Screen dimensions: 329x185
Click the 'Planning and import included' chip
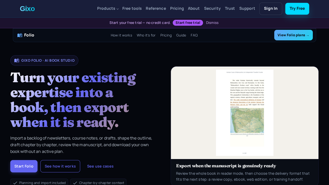[x=39, y=182]
